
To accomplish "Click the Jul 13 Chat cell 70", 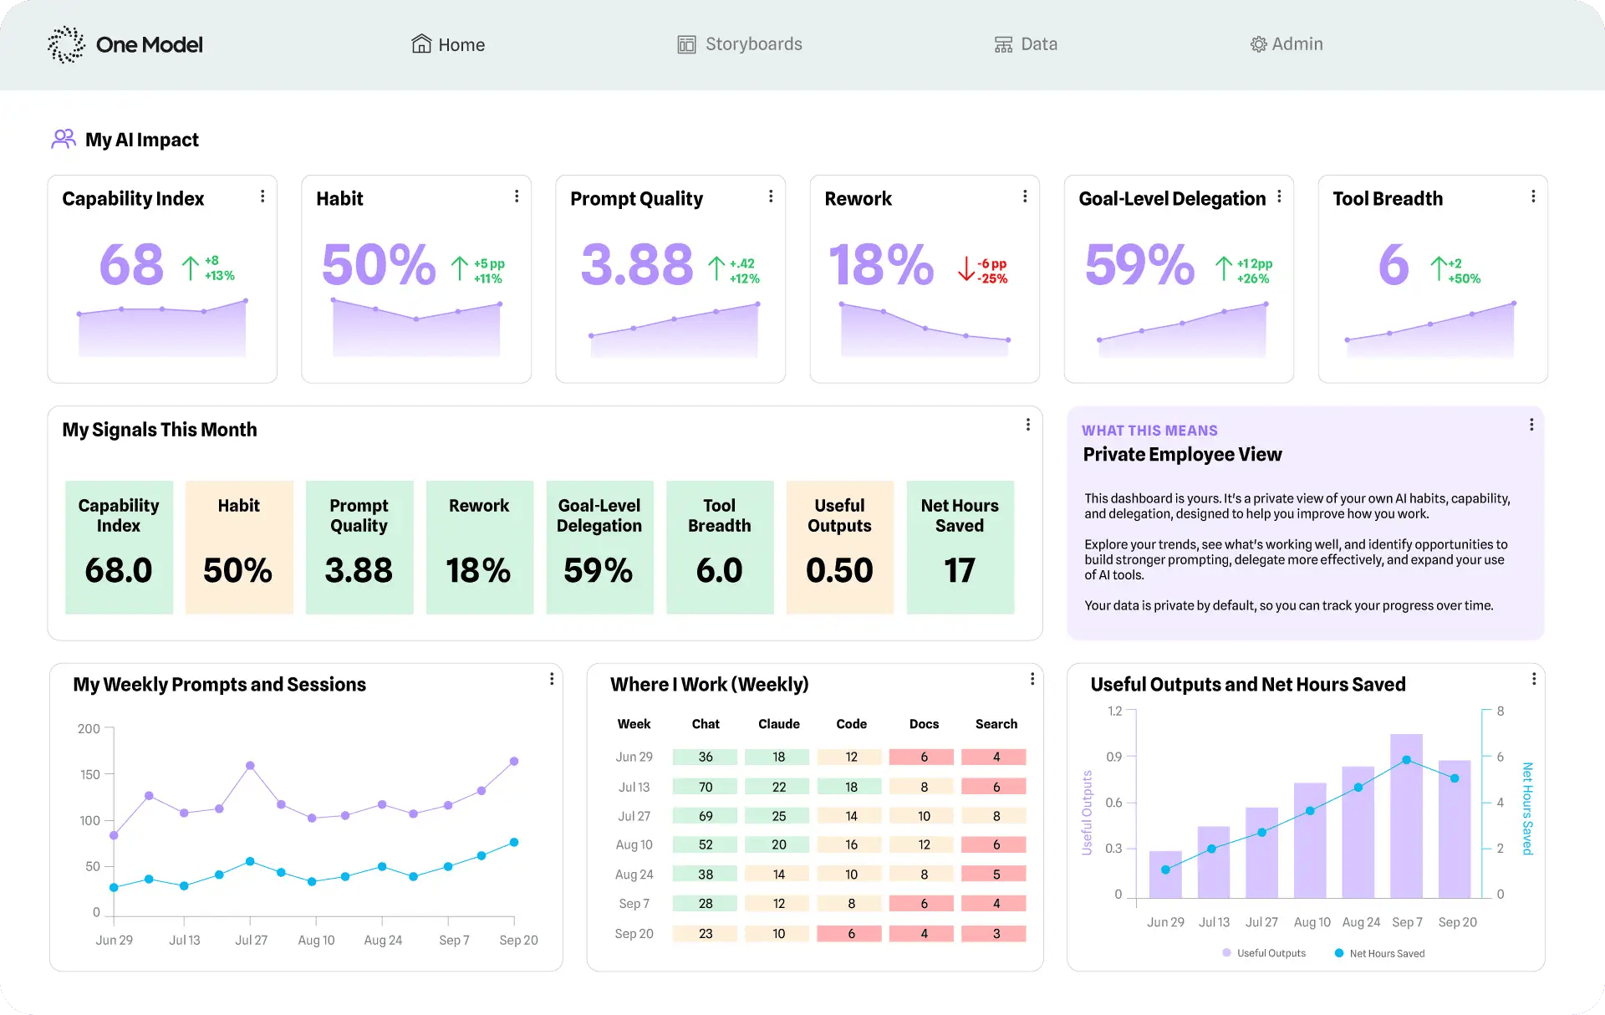I will pyautogui.click(x=706, y=787).
